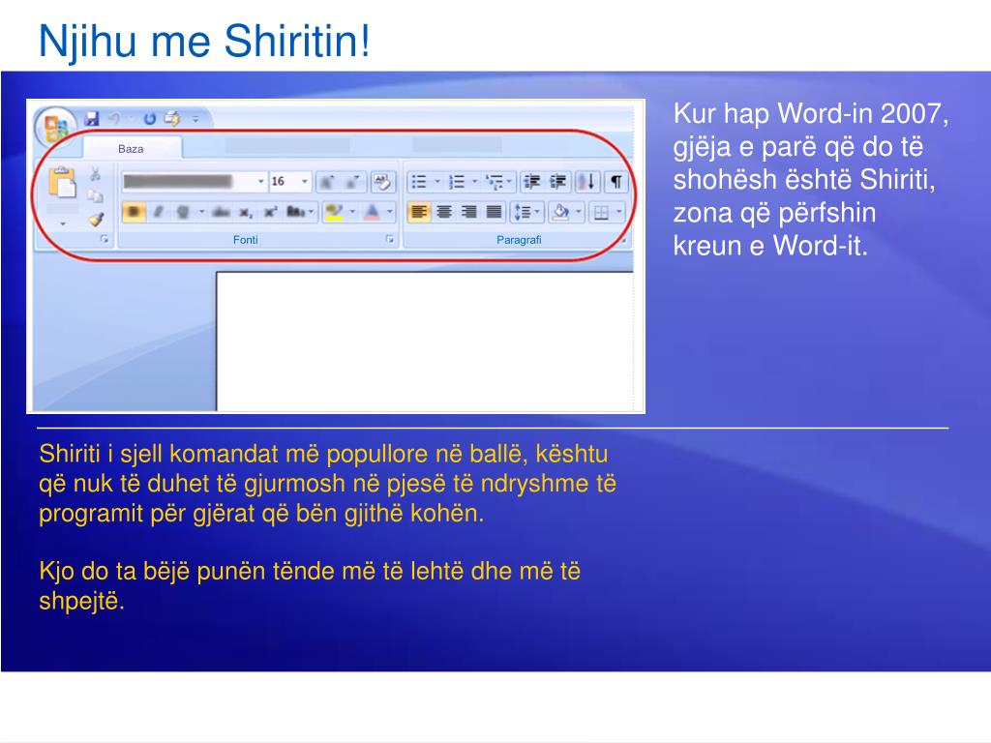Align text right

tap(469, 212)
